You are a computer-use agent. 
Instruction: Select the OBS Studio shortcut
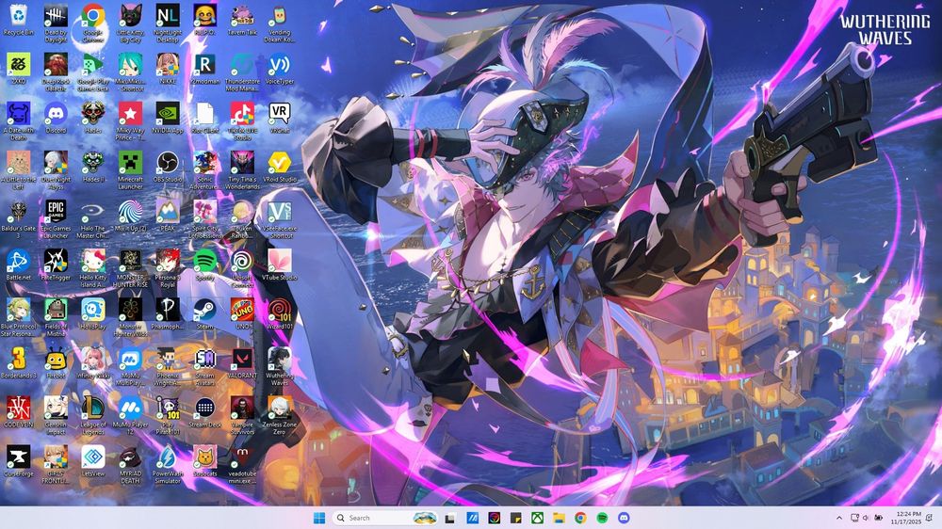168,167
